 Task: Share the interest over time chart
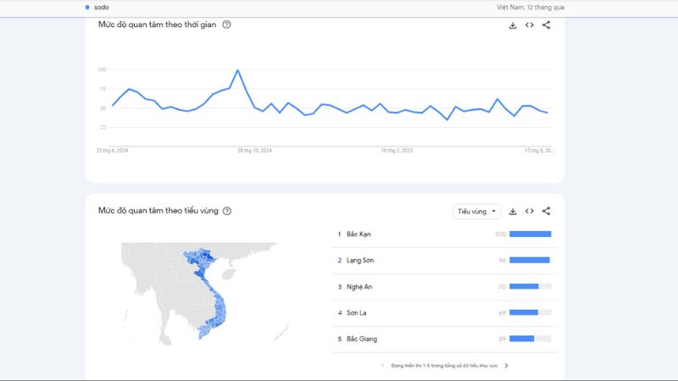pyautogui.click(x=546, y=25)
